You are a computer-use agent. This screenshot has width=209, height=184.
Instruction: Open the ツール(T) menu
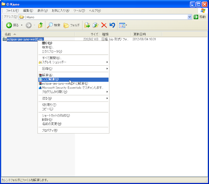79,10
